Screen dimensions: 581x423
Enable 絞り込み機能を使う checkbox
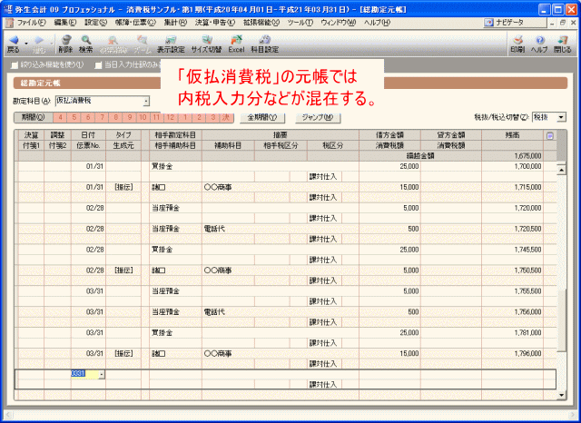(15, 65)
